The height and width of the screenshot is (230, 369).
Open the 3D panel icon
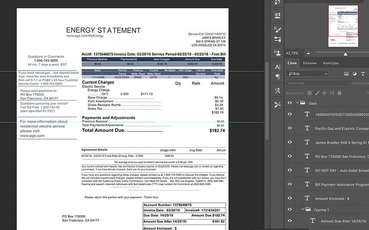(x=278, y=15)
